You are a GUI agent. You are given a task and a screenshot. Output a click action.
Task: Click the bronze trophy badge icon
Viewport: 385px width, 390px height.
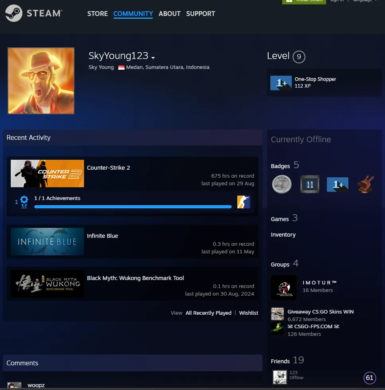[365, 184]
